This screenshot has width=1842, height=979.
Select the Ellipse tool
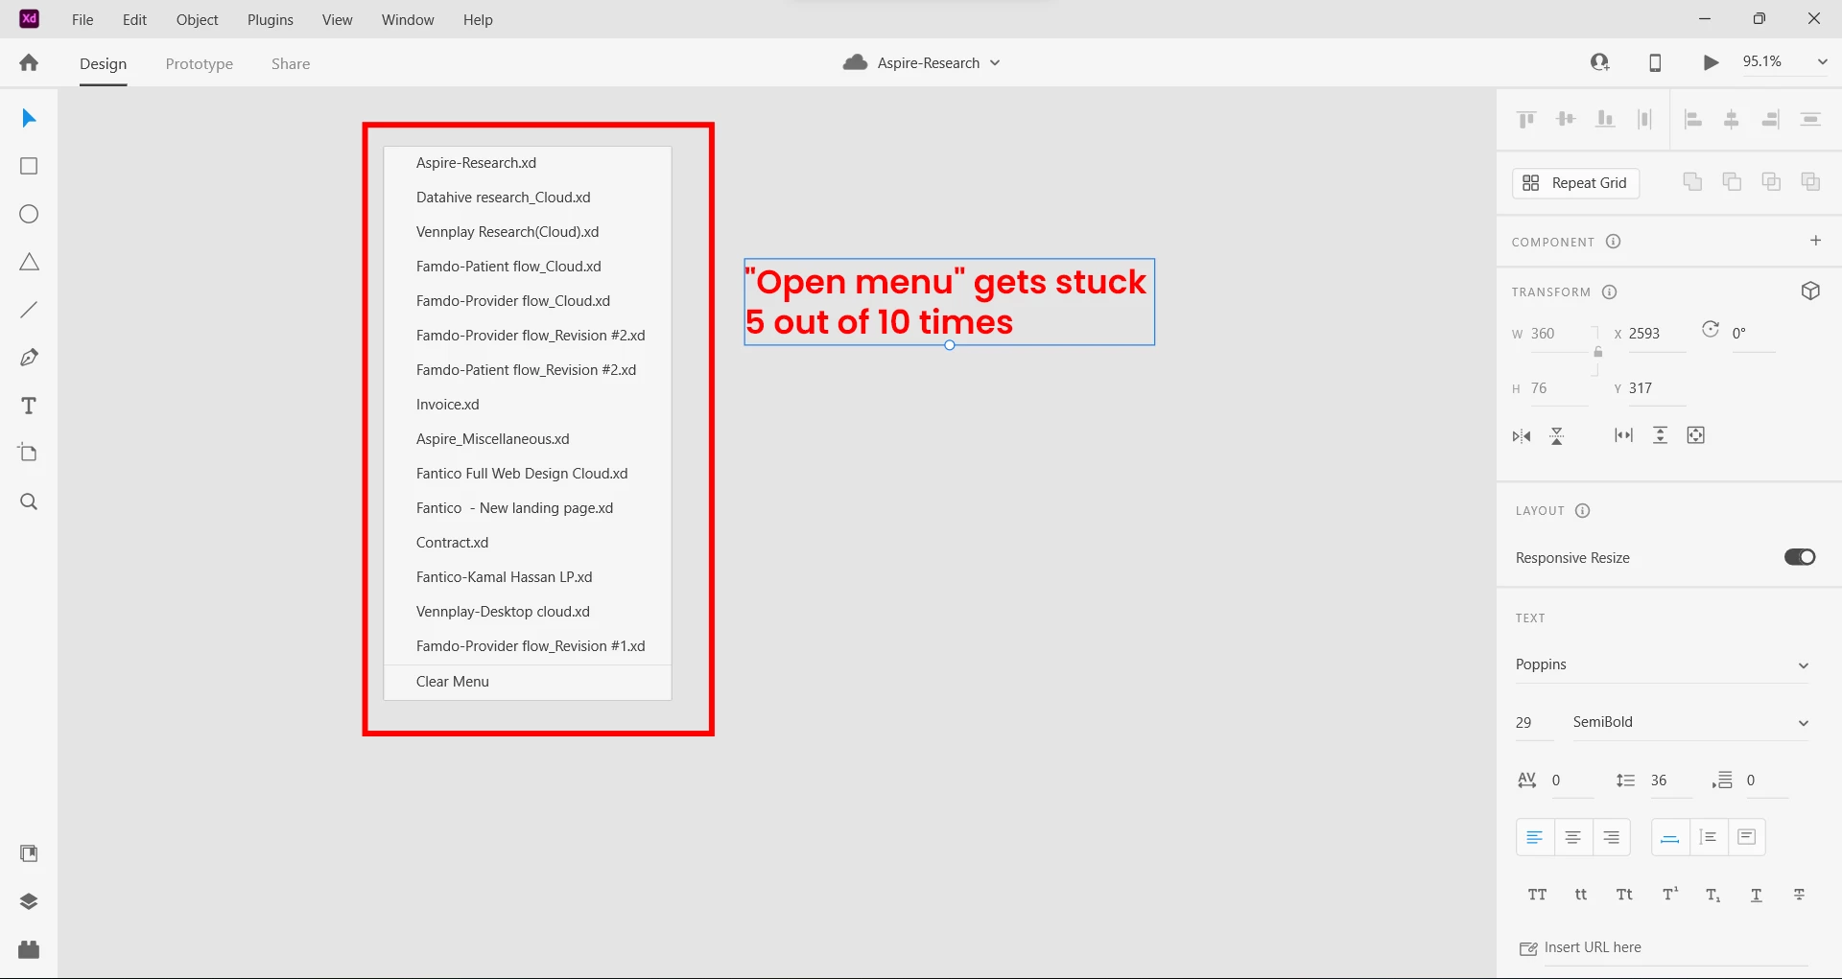click(x=29, y=214)
